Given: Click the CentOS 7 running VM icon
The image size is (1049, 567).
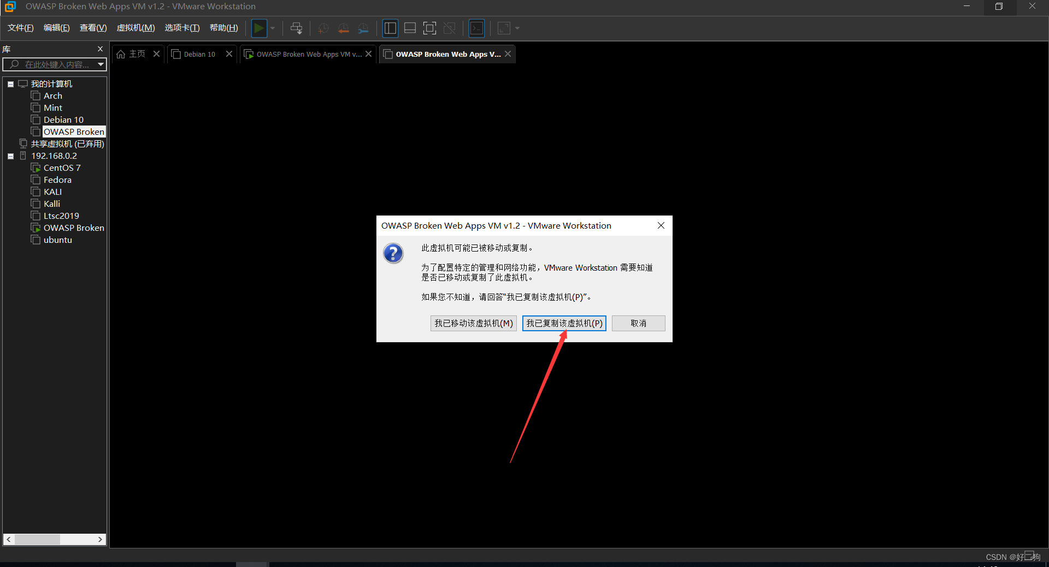Looking at the screenshot, I should tap(36, 168).
